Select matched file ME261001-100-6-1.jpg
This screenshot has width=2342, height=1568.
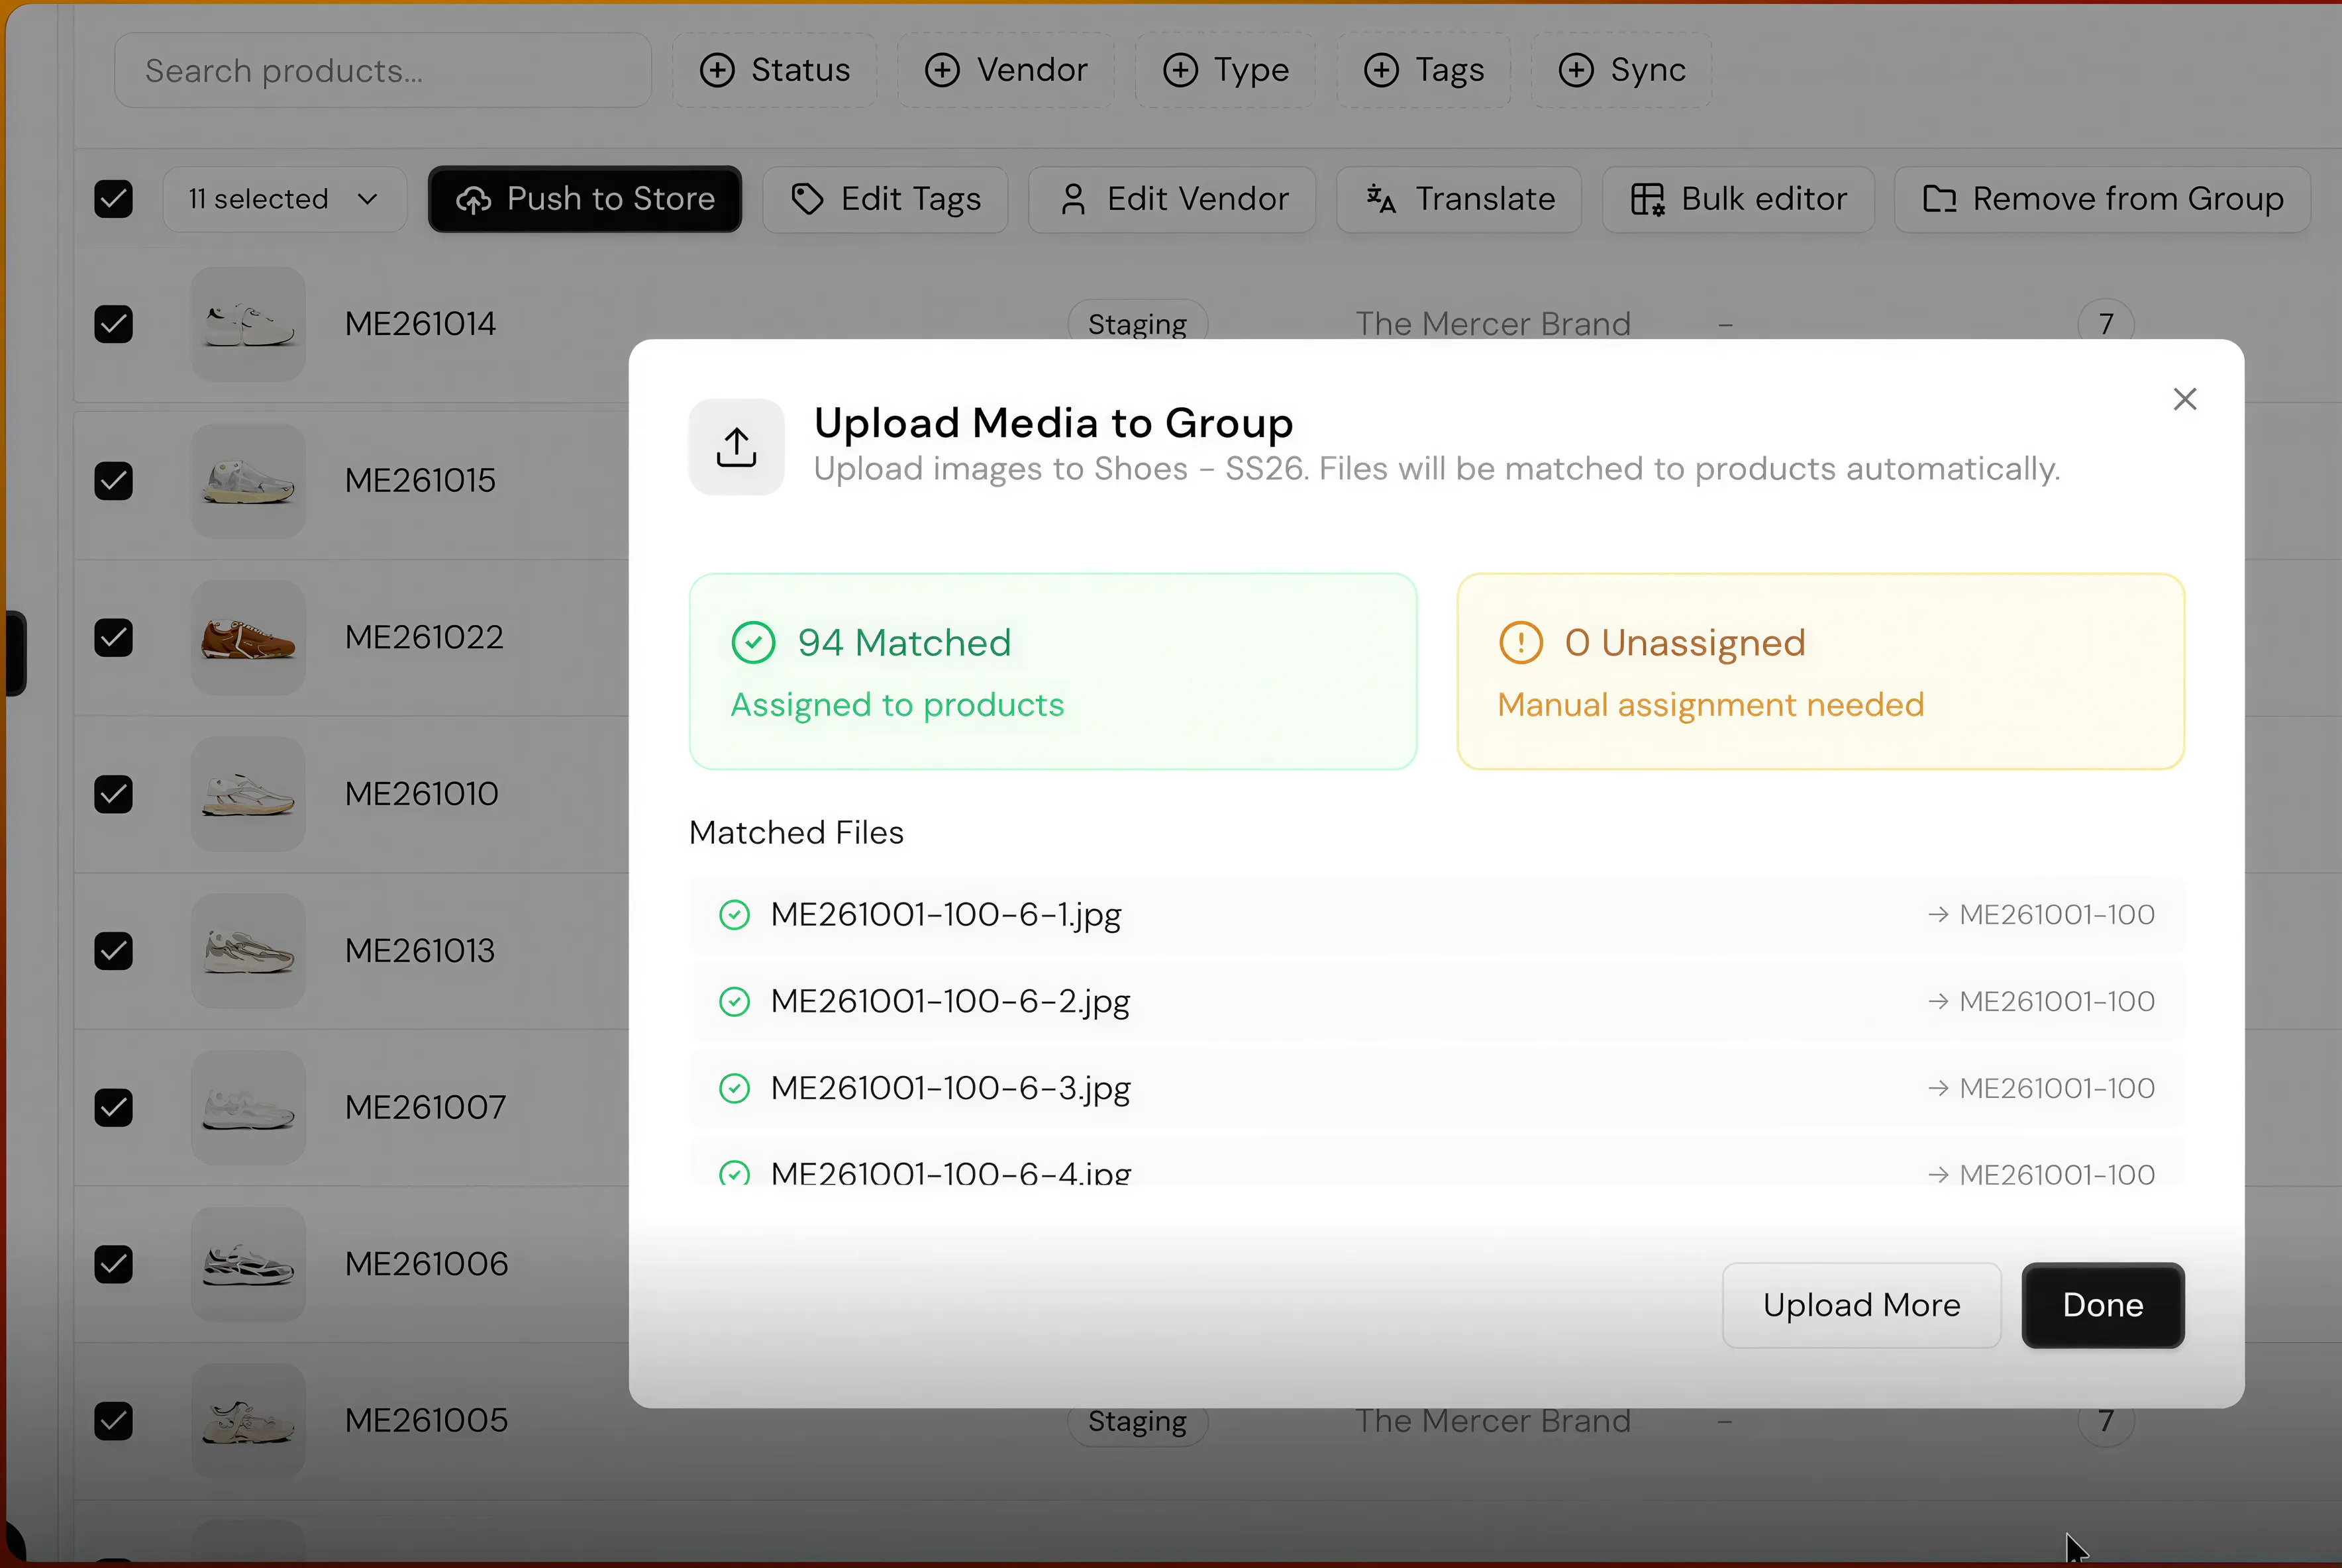pyautogui.click(x=1437, y=914)
